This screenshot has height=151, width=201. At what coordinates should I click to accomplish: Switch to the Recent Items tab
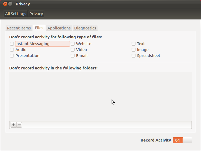[19, 28]
